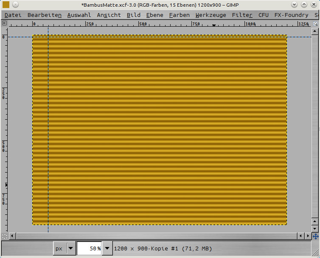Click the vertical scrollbar down arrow

click(315, 229)
